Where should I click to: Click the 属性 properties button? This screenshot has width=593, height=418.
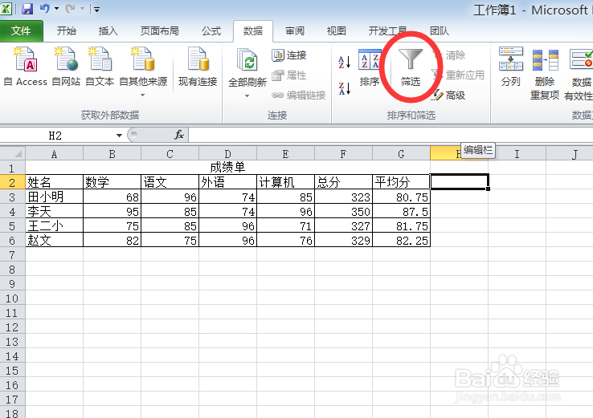[289, 75]
